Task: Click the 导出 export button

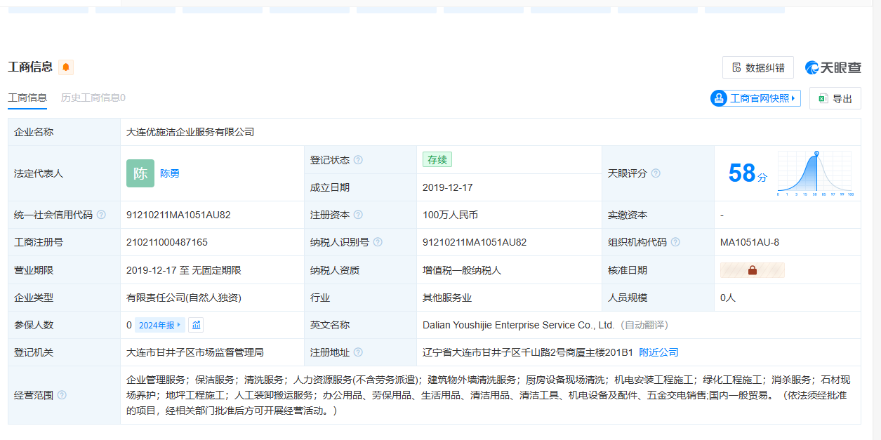Action: (835, 99)
